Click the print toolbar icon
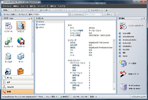 click(x=72, y=10)
